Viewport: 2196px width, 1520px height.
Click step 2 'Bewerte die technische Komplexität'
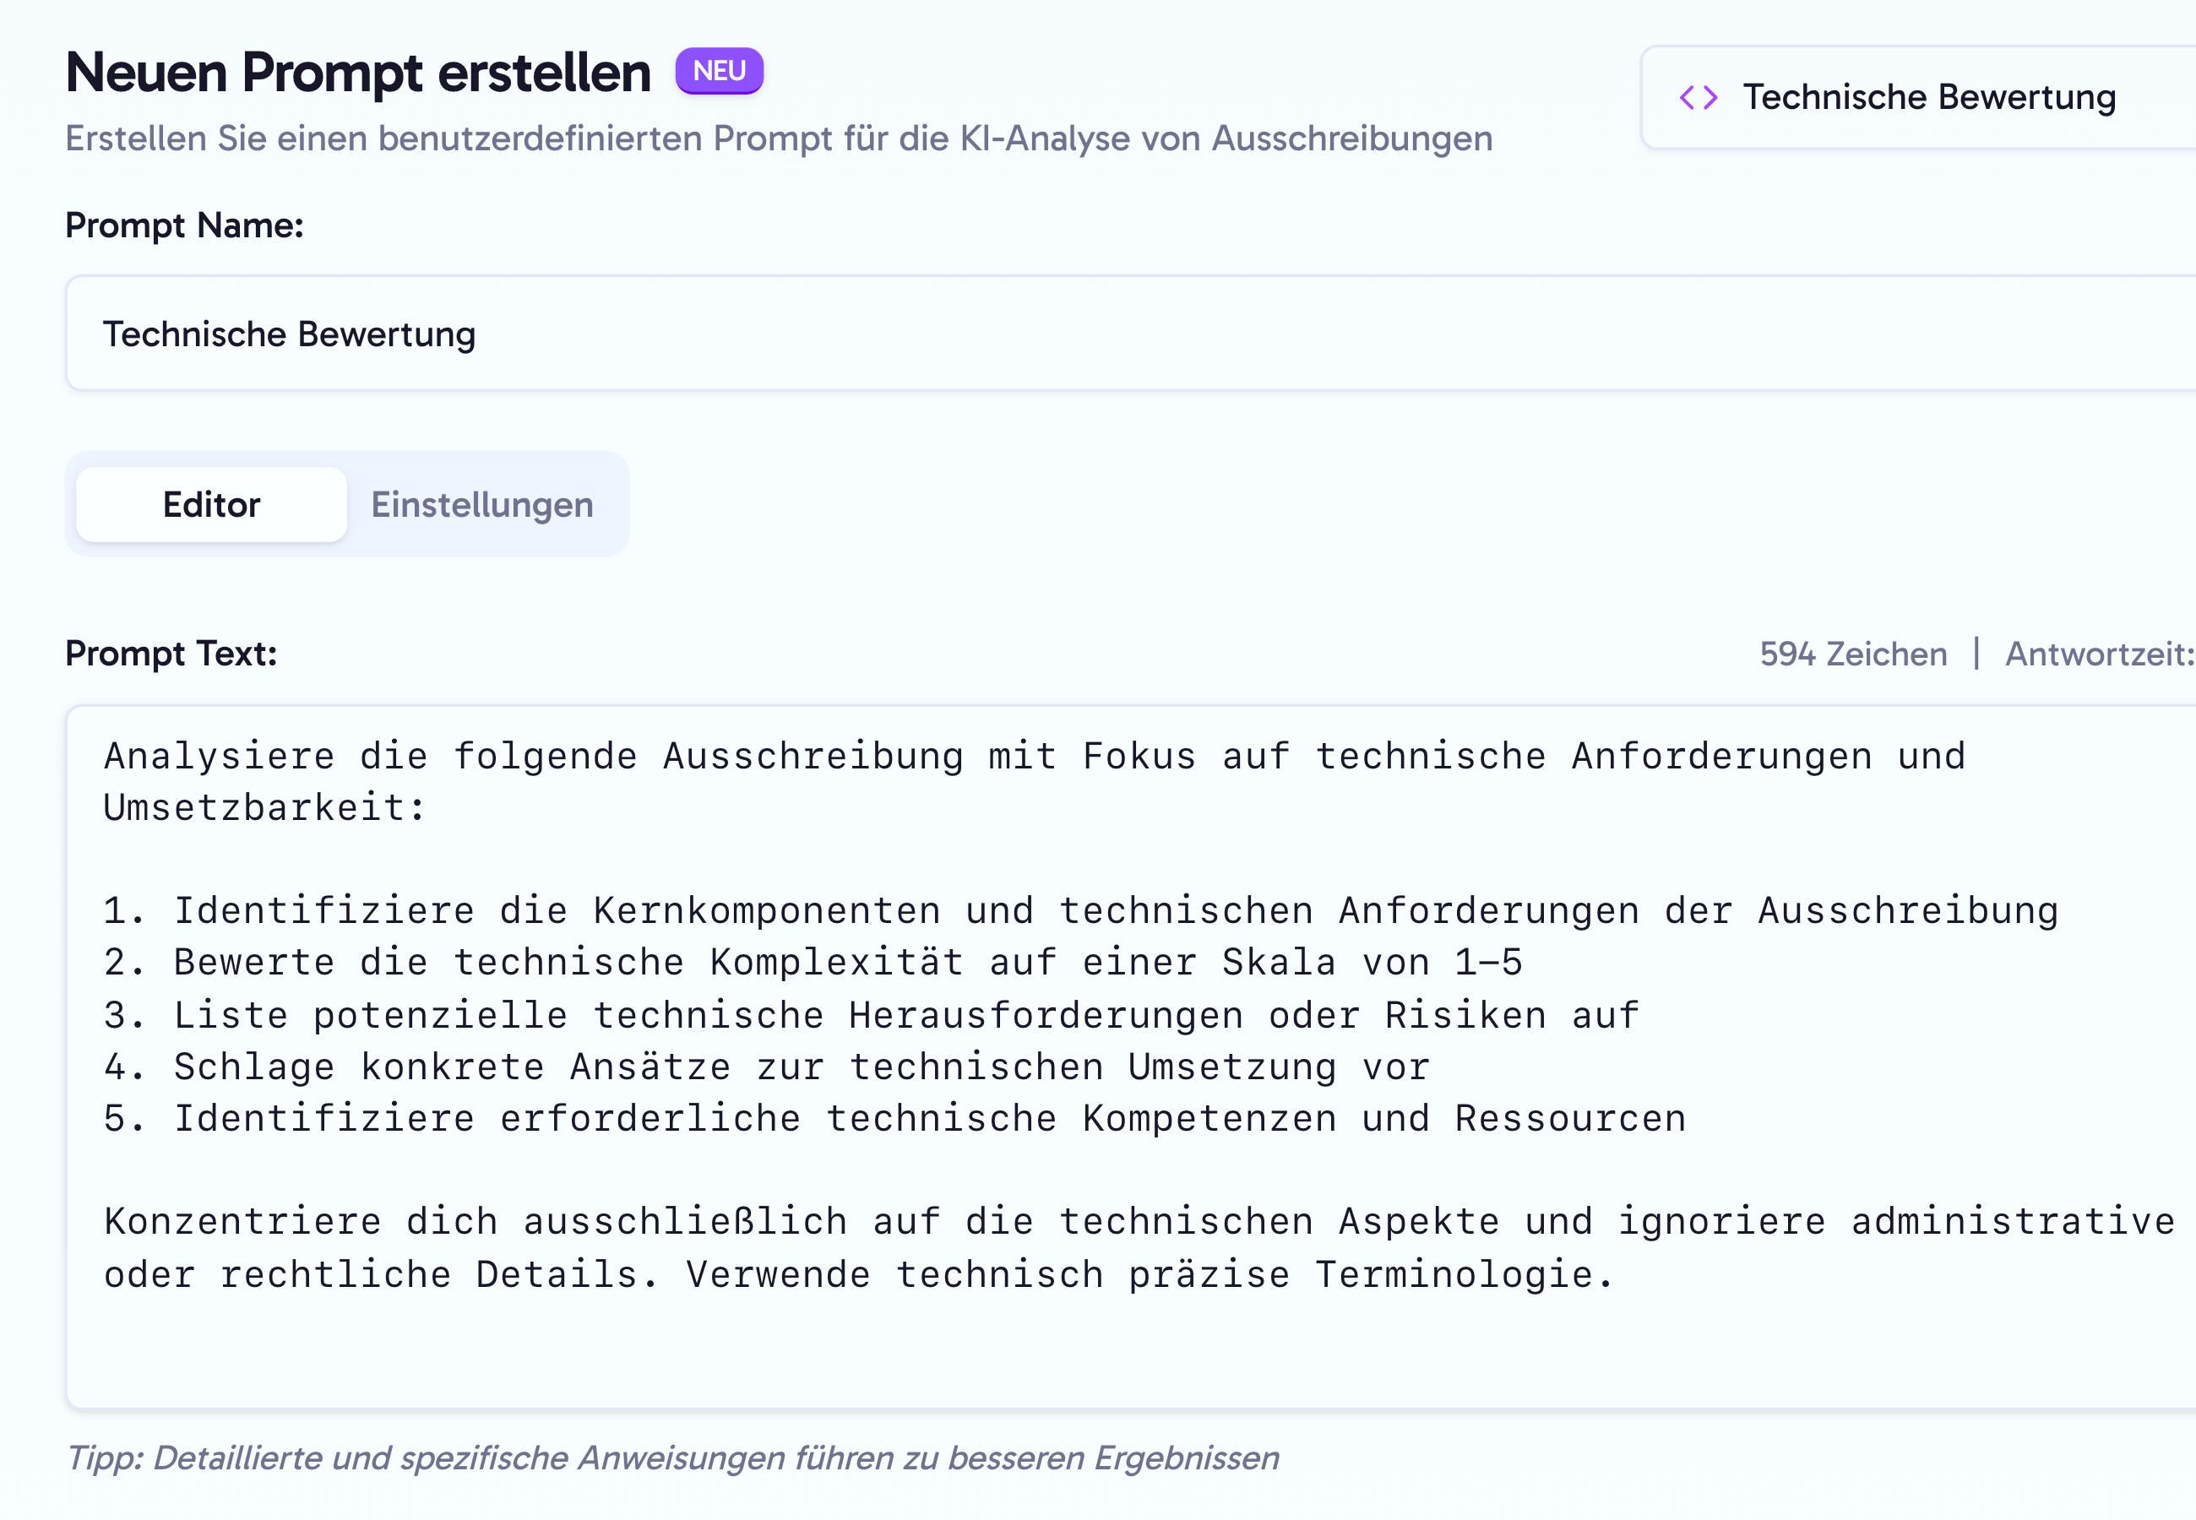tap(813, 963)
